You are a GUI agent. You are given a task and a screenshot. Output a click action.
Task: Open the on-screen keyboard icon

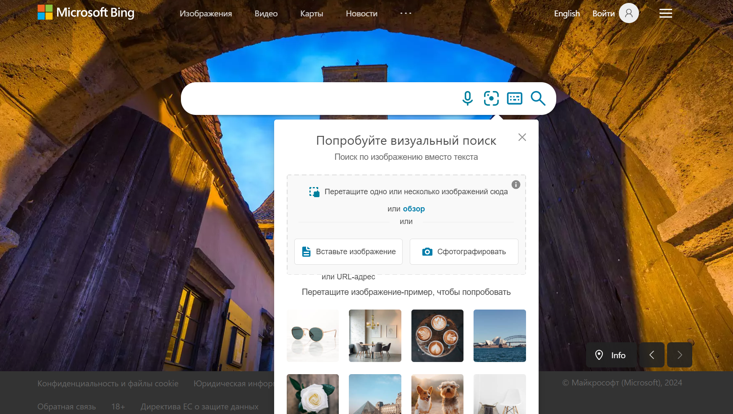click(x=515, y=99)
